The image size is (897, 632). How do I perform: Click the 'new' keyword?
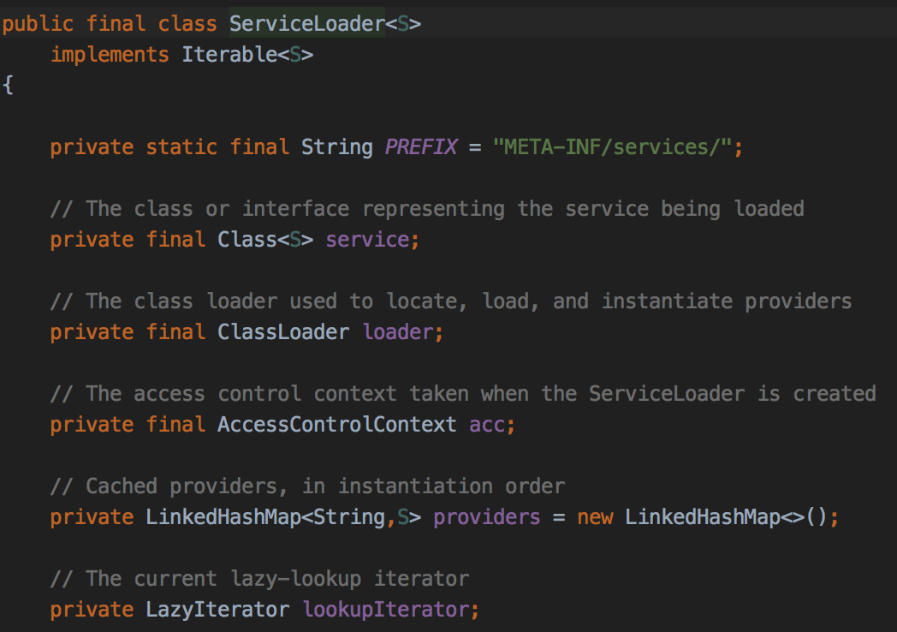pyautogui.click(x=595, y=517)
